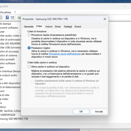Select the 'n Interface Device' category row
This screenshot has width=131, height=131.
point(10,71)
